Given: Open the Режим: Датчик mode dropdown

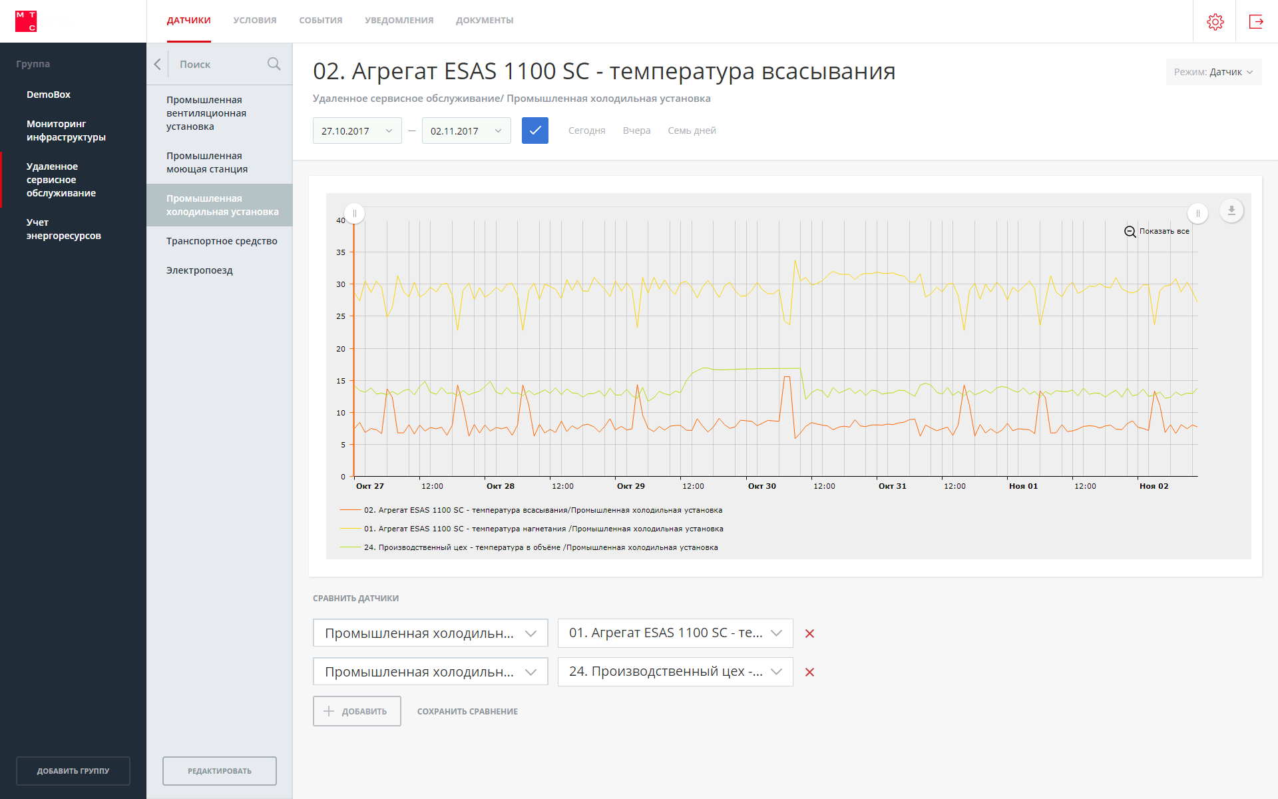Looking at the screenshot, I should coord(1213,72).
